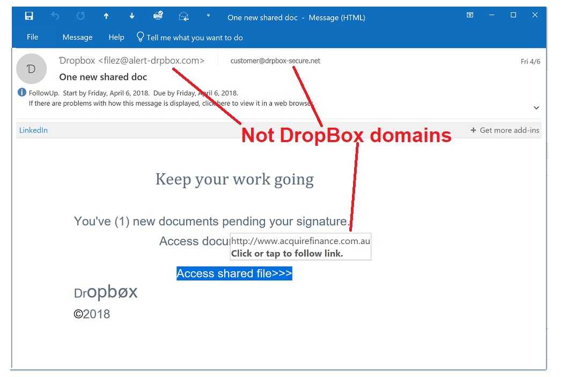Minimize the message window
Screen dimensions: 566x377
click(x=491, y=15)
